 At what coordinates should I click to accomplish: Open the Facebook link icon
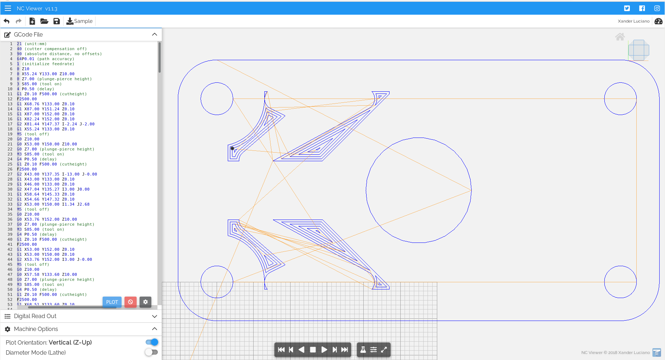[x=642, y=8]
